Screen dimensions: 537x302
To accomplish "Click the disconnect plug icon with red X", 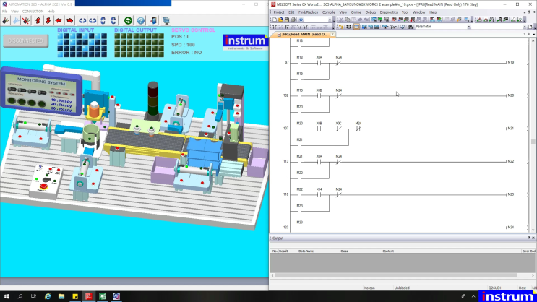I will pos(26,20).
